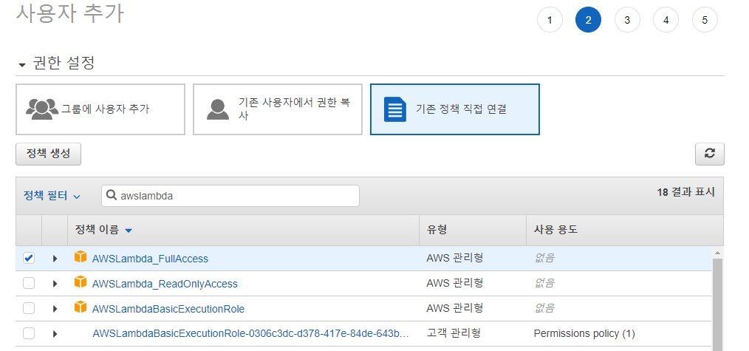Open the AWSLambdaBasicExecutionRole-0306c3dc-d378 policy link
This screenshot has width=749, height=351.
tap(251, 333)
